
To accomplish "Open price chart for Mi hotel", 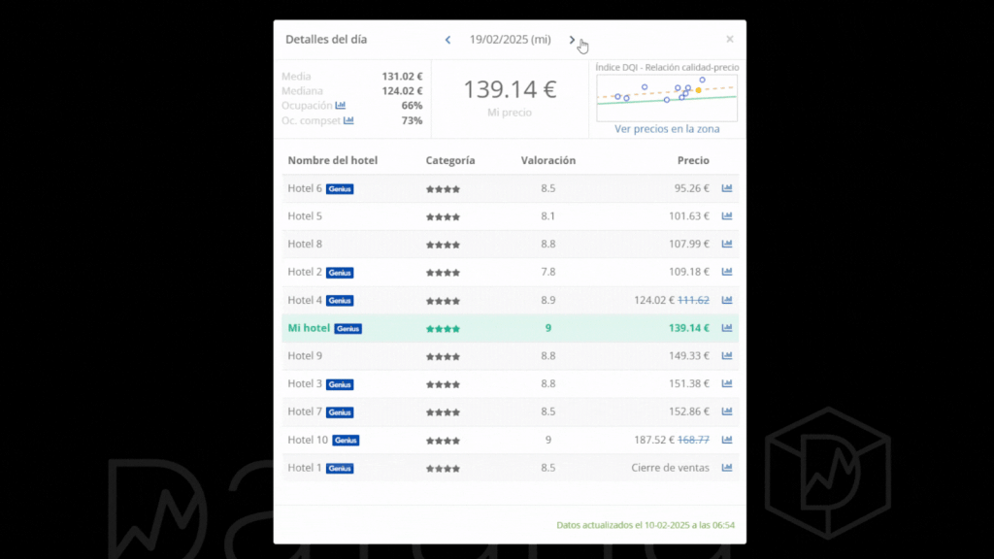I will click(x=727, y=328).
